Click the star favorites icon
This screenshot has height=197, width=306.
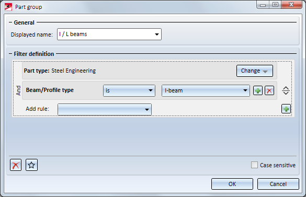[31, 165]
